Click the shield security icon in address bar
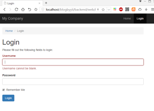154x111 pixels. click(x=43, y=10)
